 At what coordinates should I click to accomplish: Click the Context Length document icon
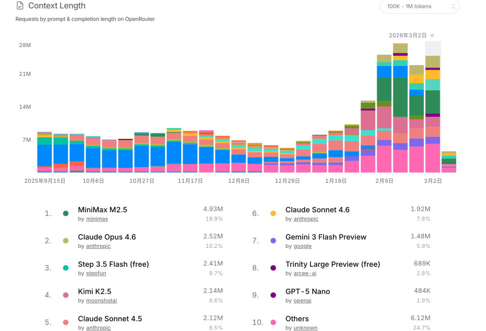point(20,6)
